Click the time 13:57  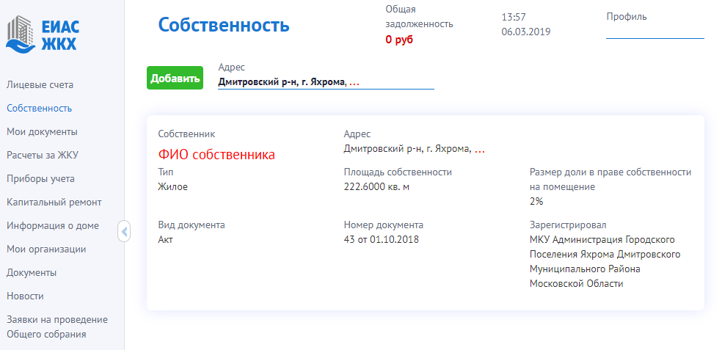pos(514,17)
